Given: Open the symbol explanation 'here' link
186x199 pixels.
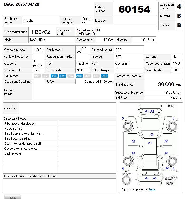Looking at the screenshot, I should coord(152,189).
